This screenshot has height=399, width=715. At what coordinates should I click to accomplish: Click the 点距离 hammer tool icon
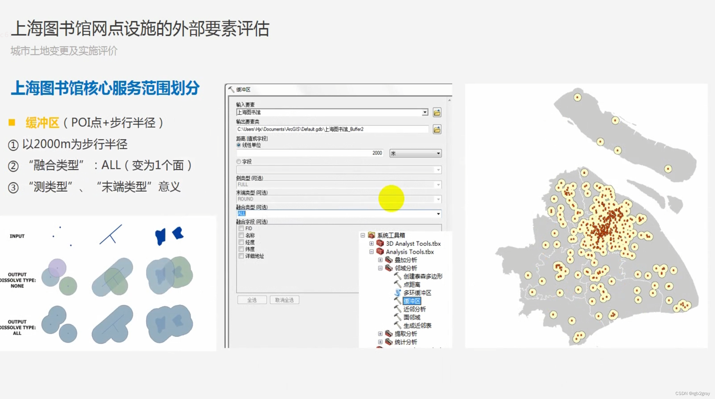click(x=397, y=285)
